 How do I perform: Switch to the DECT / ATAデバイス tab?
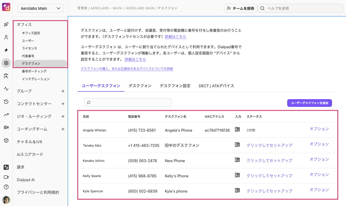tap(216, 86)
